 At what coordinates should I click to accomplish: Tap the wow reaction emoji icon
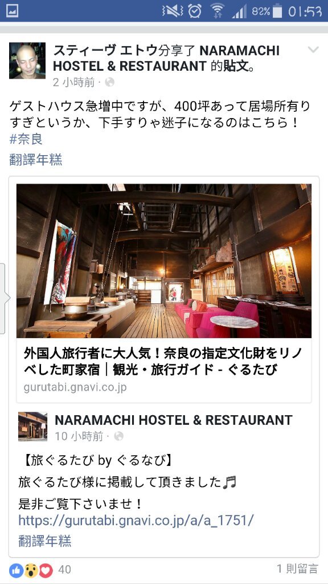(31, 570)
